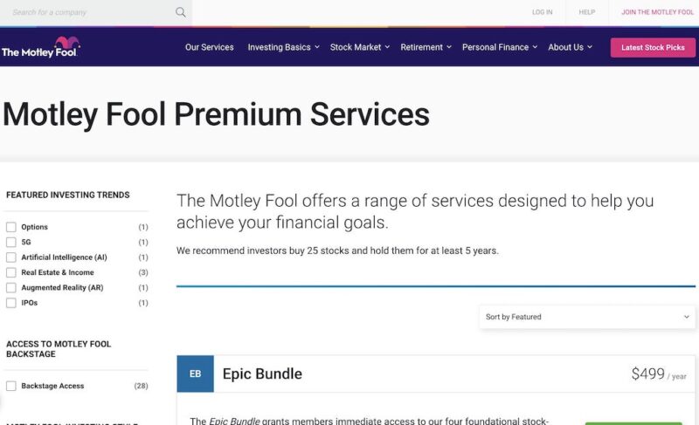Click the EB Epic Bundle badge

click(195, 374)
